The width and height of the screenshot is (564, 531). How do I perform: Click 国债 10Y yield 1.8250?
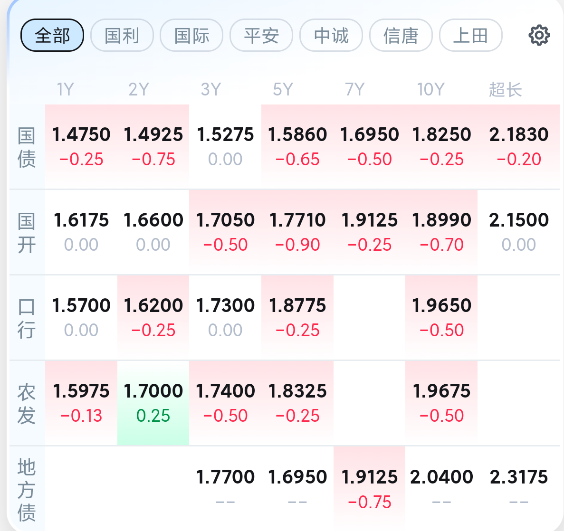click(x=441, y=146)
